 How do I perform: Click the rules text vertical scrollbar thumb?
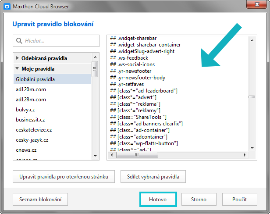[x=252, y=97]
